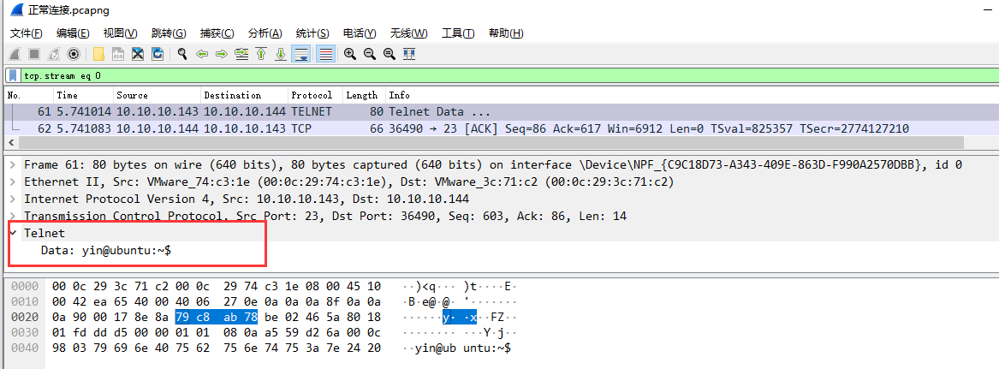The width and height of the screenshot is (999, 369).
Task: Open the 分析(A) menu
Action: tap(265, 33)
